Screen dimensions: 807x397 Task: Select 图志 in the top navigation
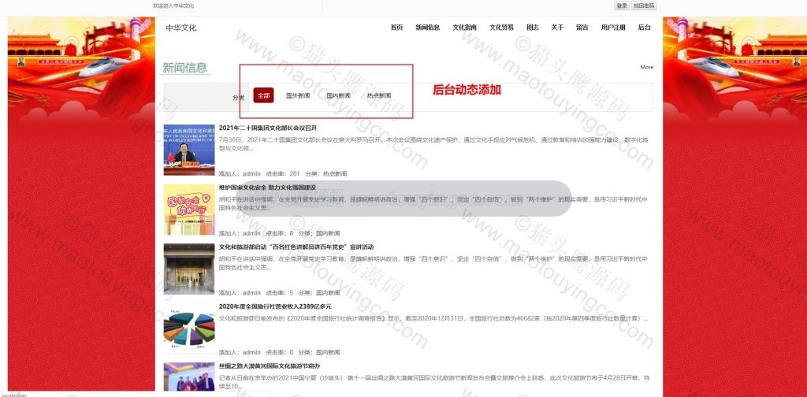click(533, 28)
